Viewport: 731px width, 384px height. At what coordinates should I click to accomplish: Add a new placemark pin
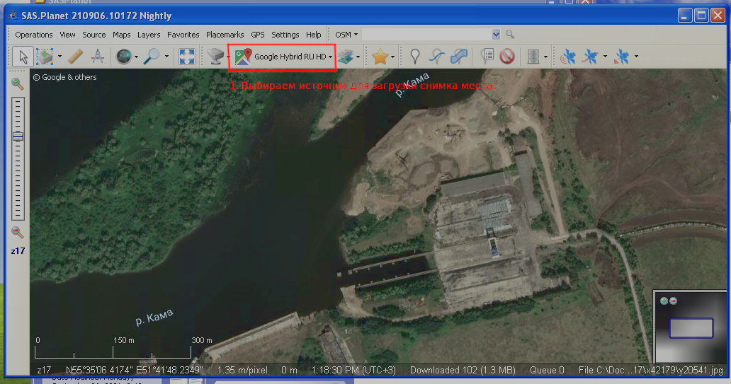(416, 57)
